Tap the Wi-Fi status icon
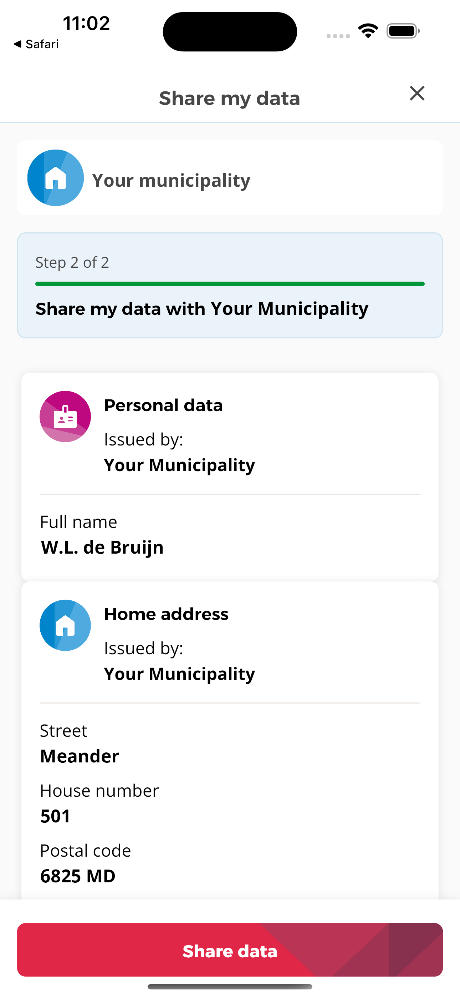The width and height of the screenshot is (460, 998). (x=368, y=31)
